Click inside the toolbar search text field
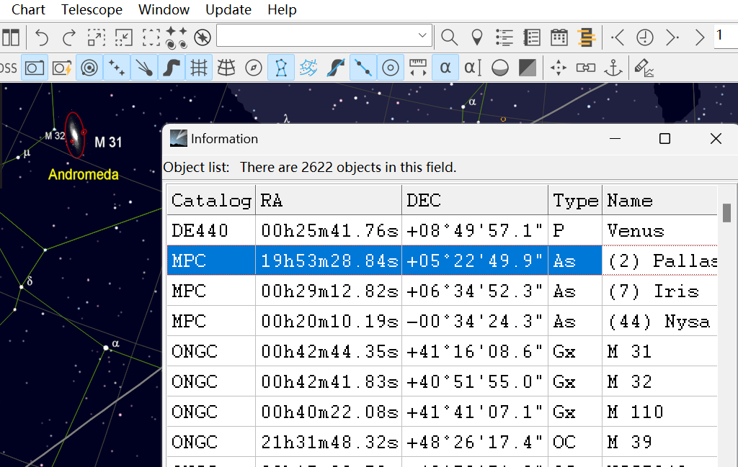This screenshot has width=738, height=467. click(x=316, y=36)
